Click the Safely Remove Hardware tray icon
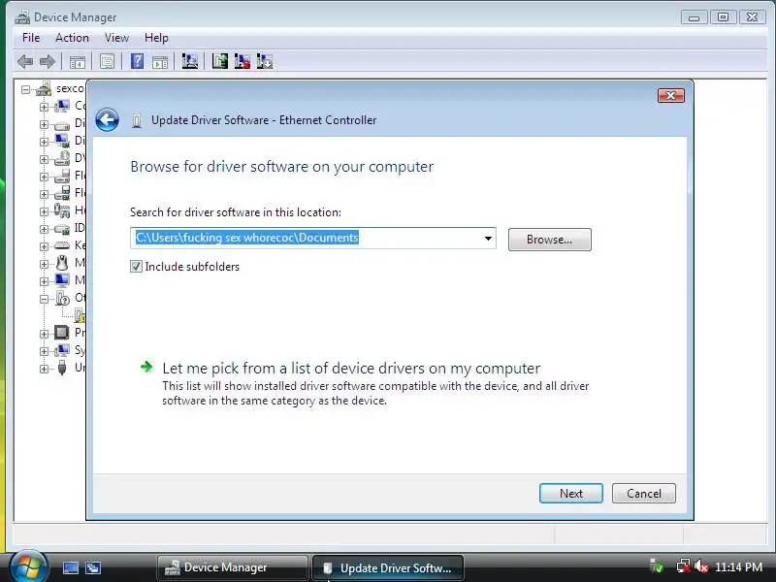776x582 pixels. (x=657, y=566)
